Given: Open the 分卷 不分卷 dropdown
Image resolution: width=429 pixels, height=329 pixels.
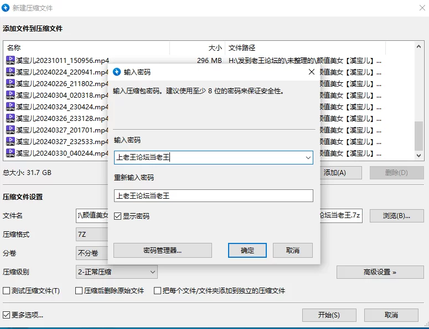Looking at the screenshot, I should [x=92, y=253].
